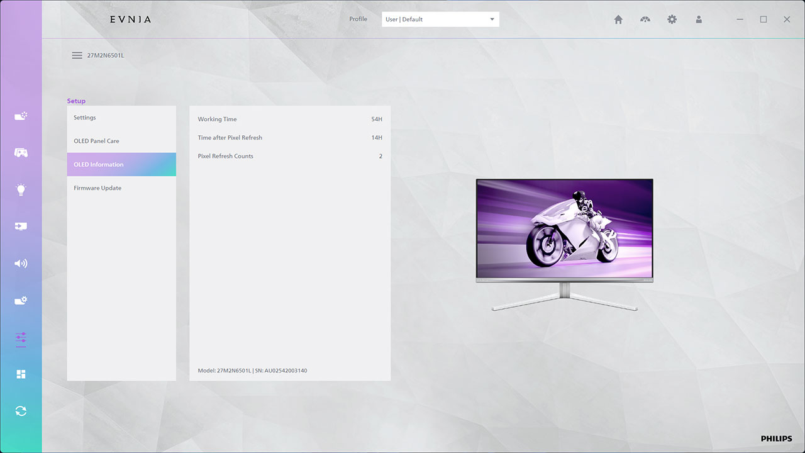Image resolution: width=805 pixels, height=453 pixels.
Task: Open the Profile dropdown showing User | Default
Action: [x=440, y=20]
